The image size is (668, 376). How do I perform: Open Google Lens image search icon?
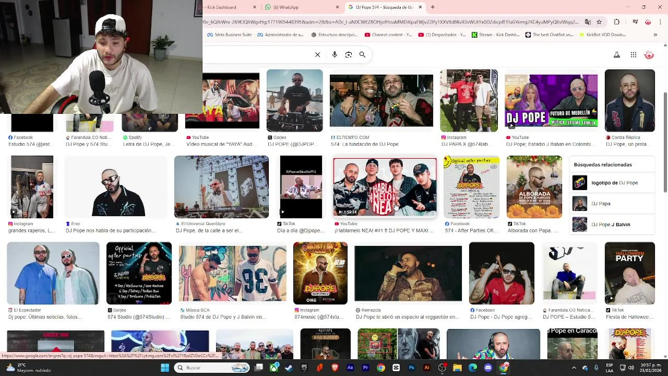349,54
